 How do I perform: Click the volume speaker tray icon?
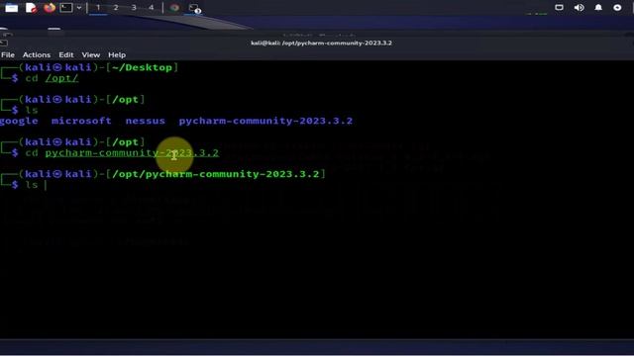pos(579,8)
